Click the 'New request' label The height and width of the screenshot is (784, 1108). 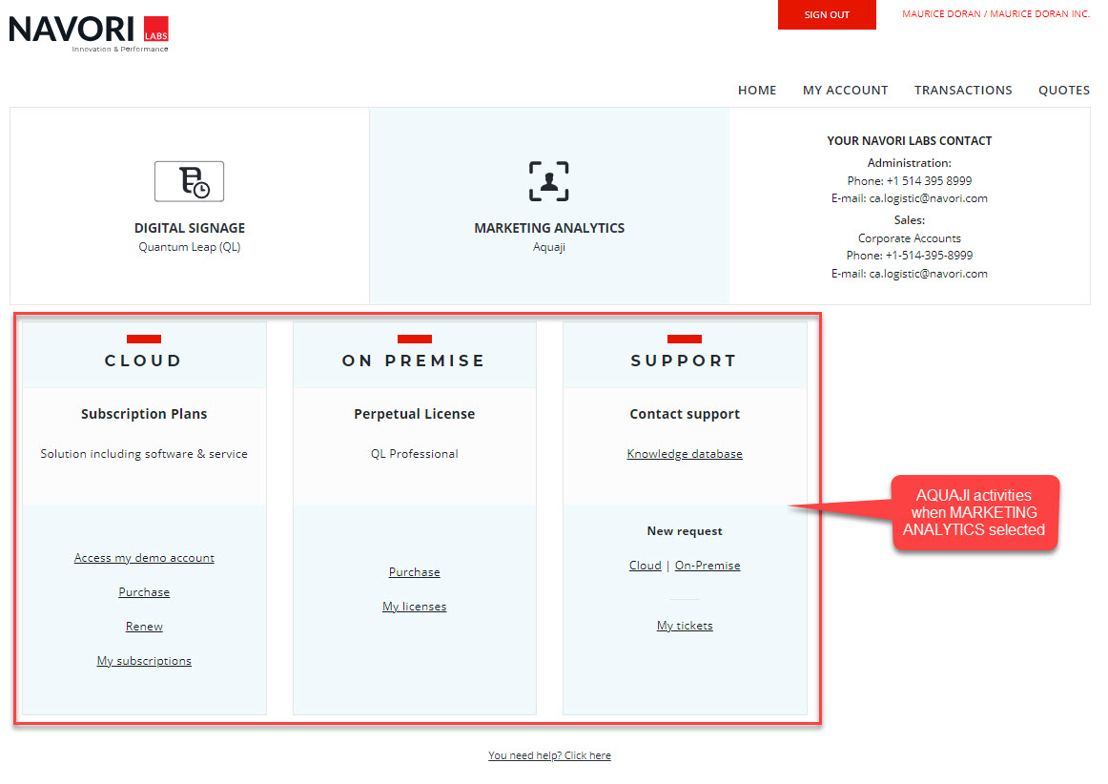[685, 531]
